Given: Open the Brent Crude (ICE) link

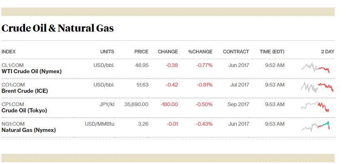Looking at the screenshot, I should [25, 91].
